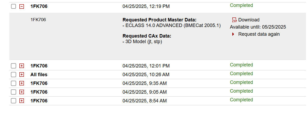
Task: Click the red arrow before Request data again
Action: click(233, 34)
